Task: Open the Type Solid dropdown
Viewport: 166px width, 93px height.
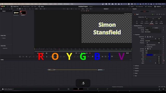Action: tap(153, 53)
